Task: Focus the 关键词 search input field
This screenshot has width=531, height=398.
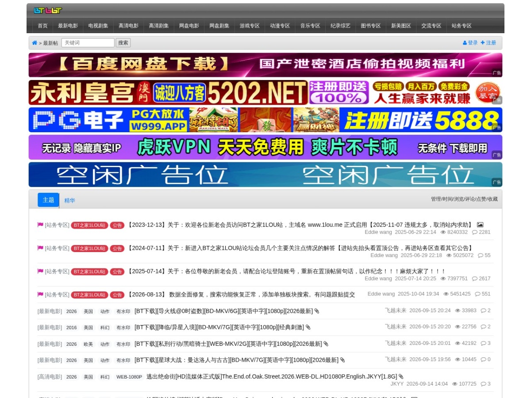Action: (x=88, y=43)
